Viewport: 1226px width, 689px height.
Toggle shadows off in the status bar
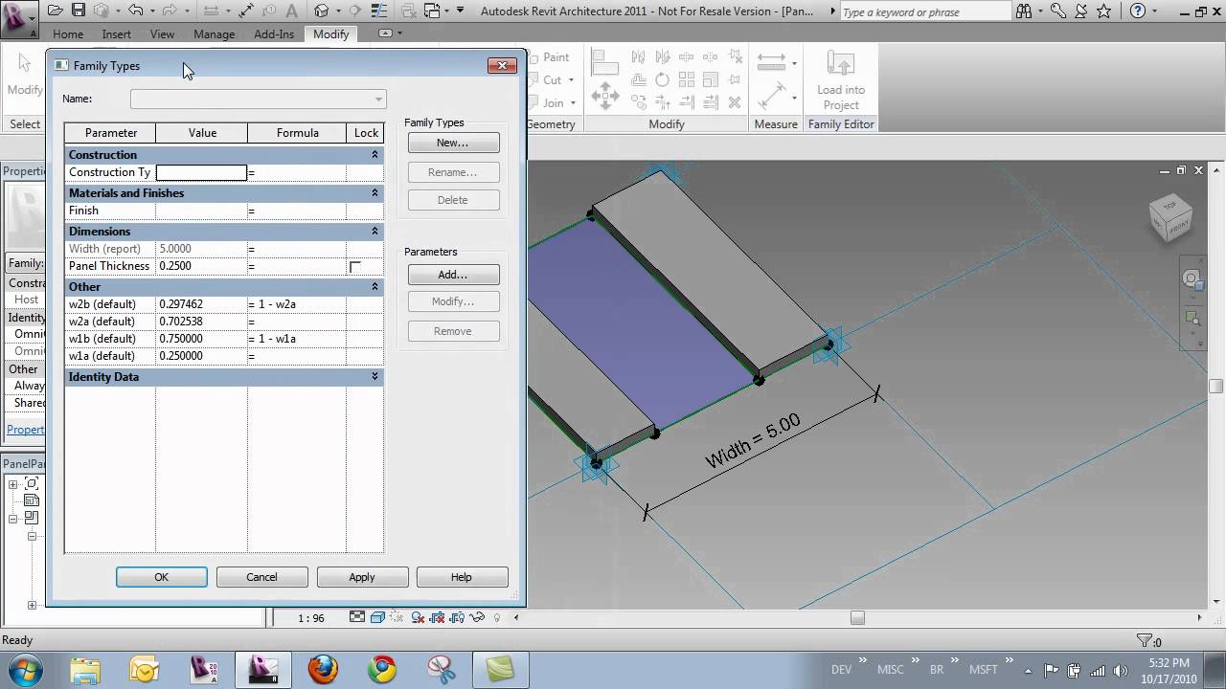point(396,617)
